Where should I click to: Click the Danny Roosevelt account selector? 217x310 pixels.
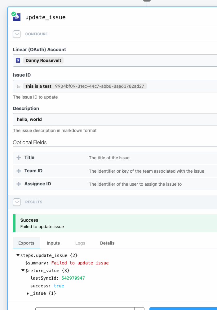(x=43, y=60)
